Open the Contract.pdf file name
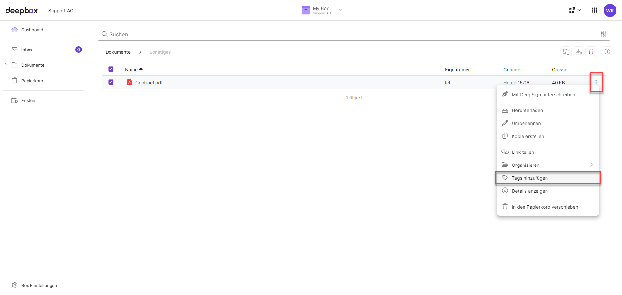Viewport: 622px width, 295px height. click(149, 83)
